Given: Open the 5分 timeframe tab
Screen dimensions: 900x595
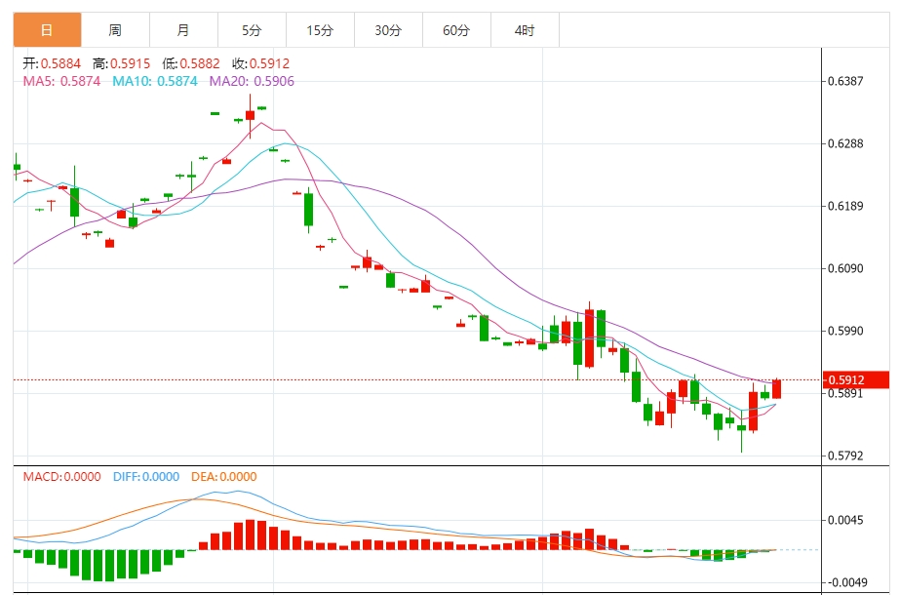Looking at the screenshot, I should point(252,30).
